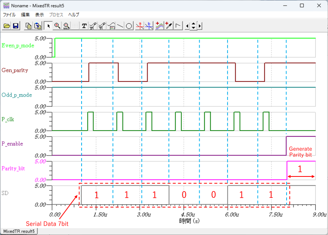328x235 pixels.
Task: Click the 7.50u time axis value
Action: [x=276, y=215]
